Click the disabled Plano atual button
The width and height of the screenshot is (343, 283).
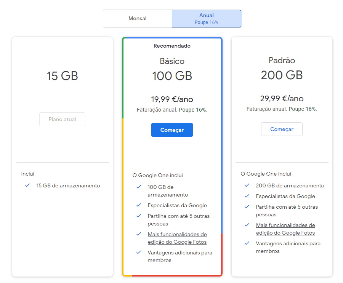click(x=63, y=119)
